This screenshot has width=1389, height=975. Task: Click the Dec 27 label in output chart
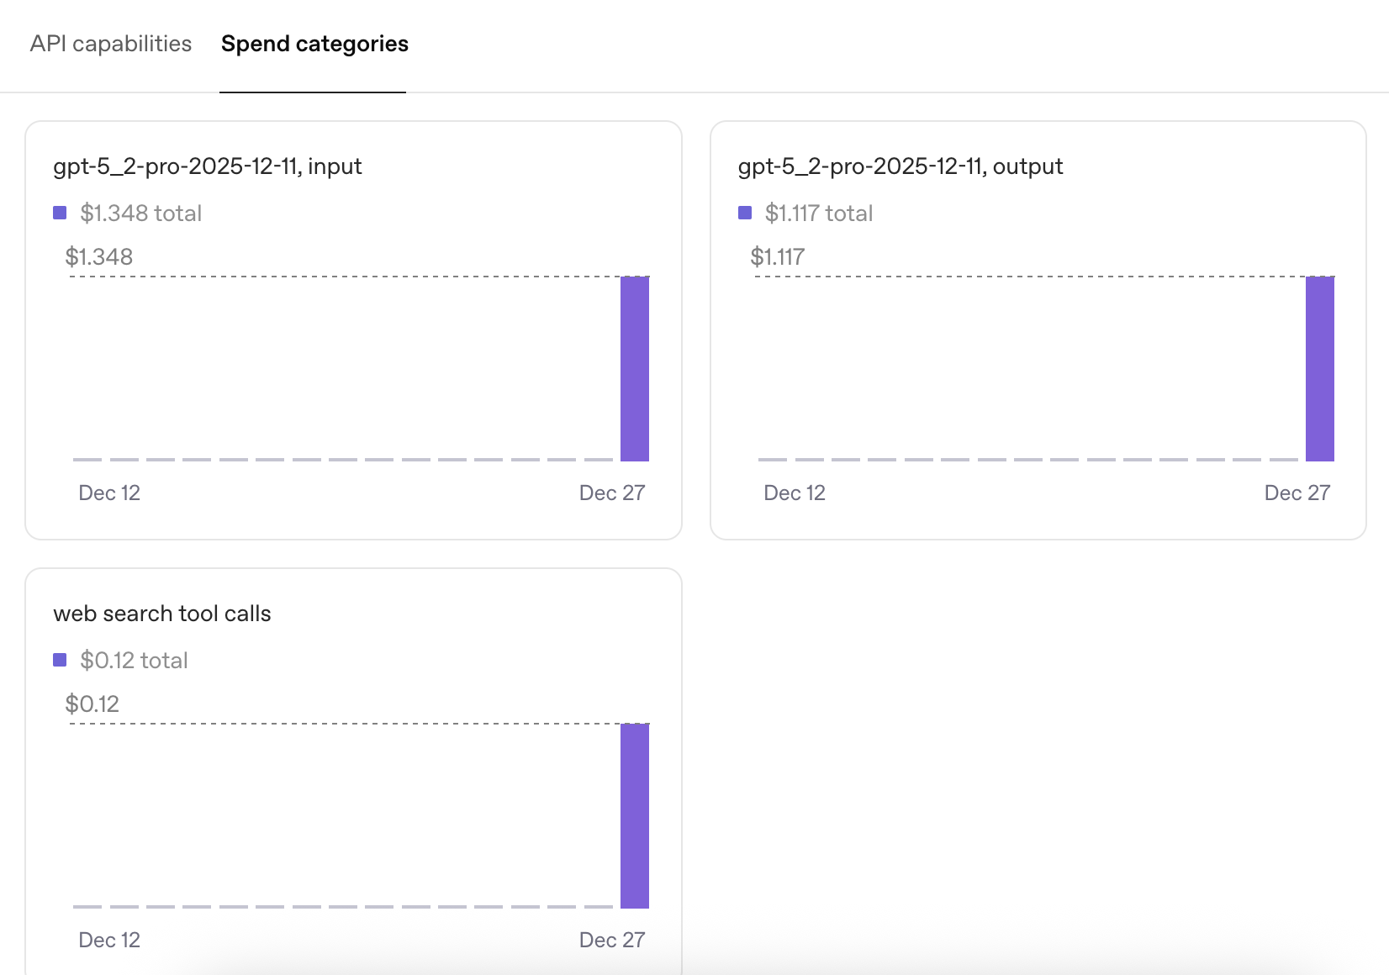(x=1297, y=493)
